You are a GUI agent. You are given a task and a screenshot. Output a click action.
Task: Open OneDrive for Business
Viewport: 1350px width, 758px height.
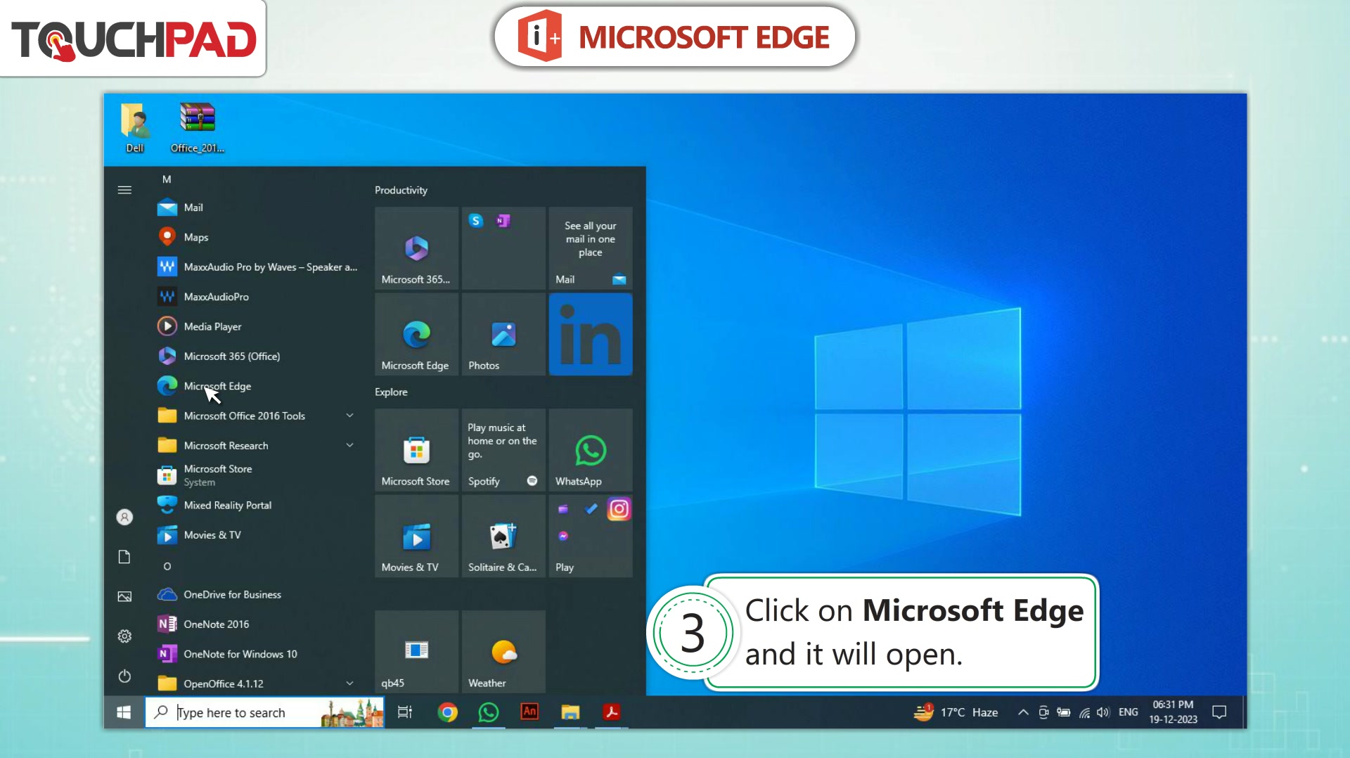pyautogui.click(x=257, y=595)
